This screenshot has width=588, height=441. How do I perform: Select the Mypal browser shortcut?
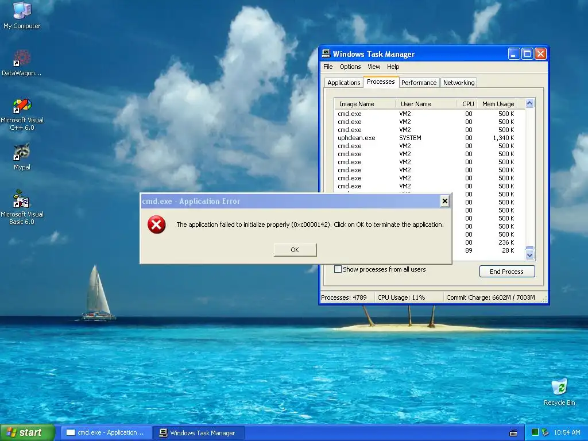coord(22,157)
